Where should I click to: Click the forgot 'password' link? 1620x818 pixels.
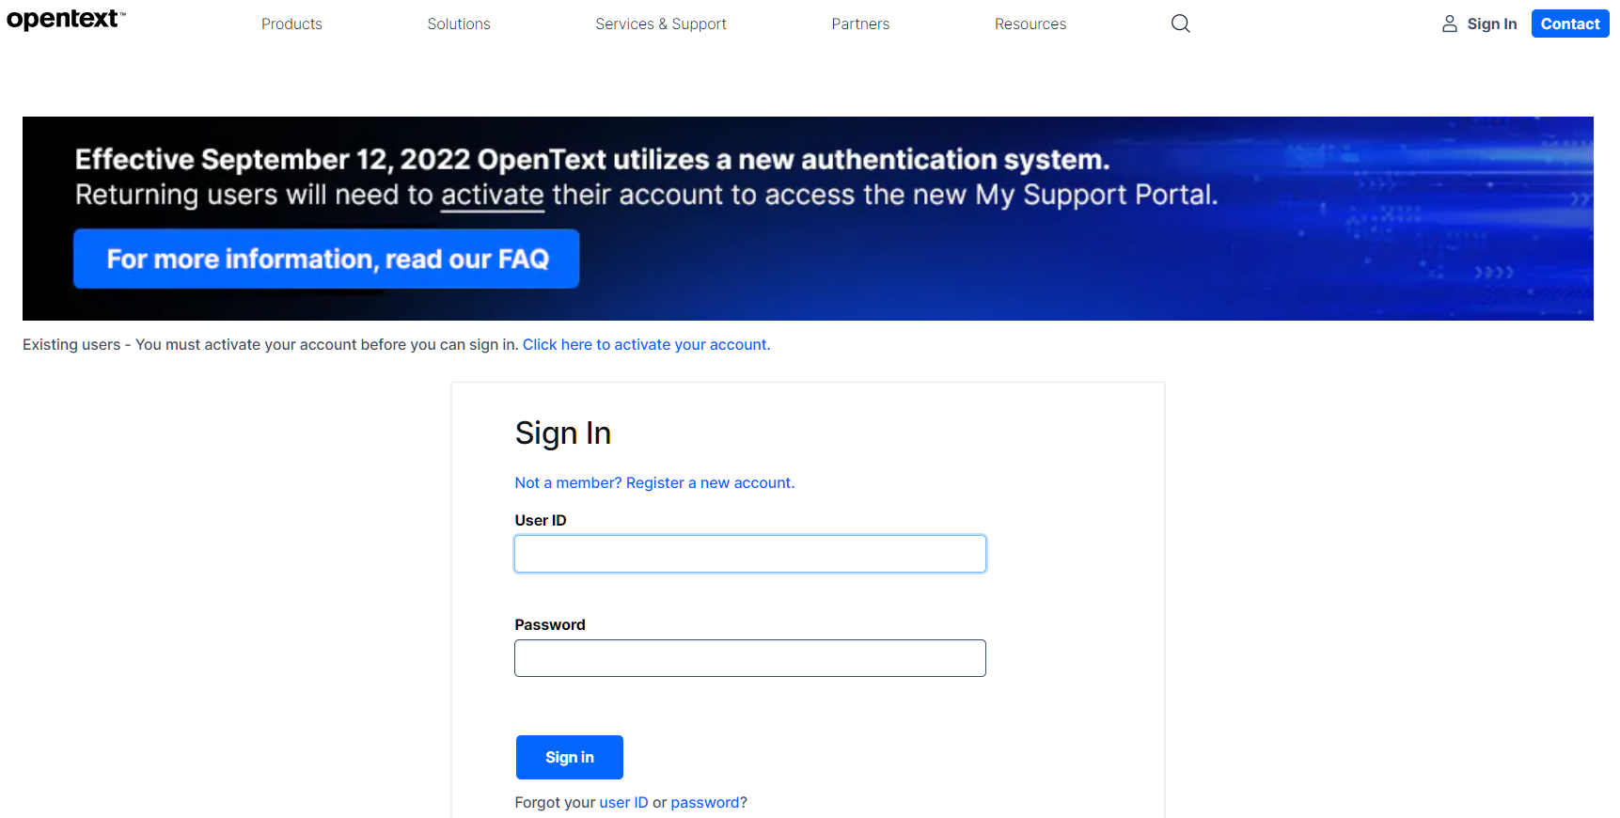[704, 803]
